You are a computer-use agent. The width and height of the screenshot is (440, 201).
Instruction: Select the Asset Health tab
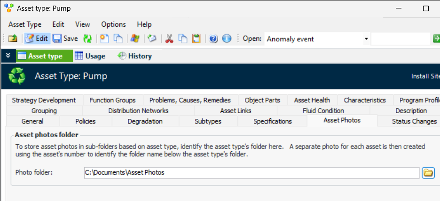(x=312, y=100)
